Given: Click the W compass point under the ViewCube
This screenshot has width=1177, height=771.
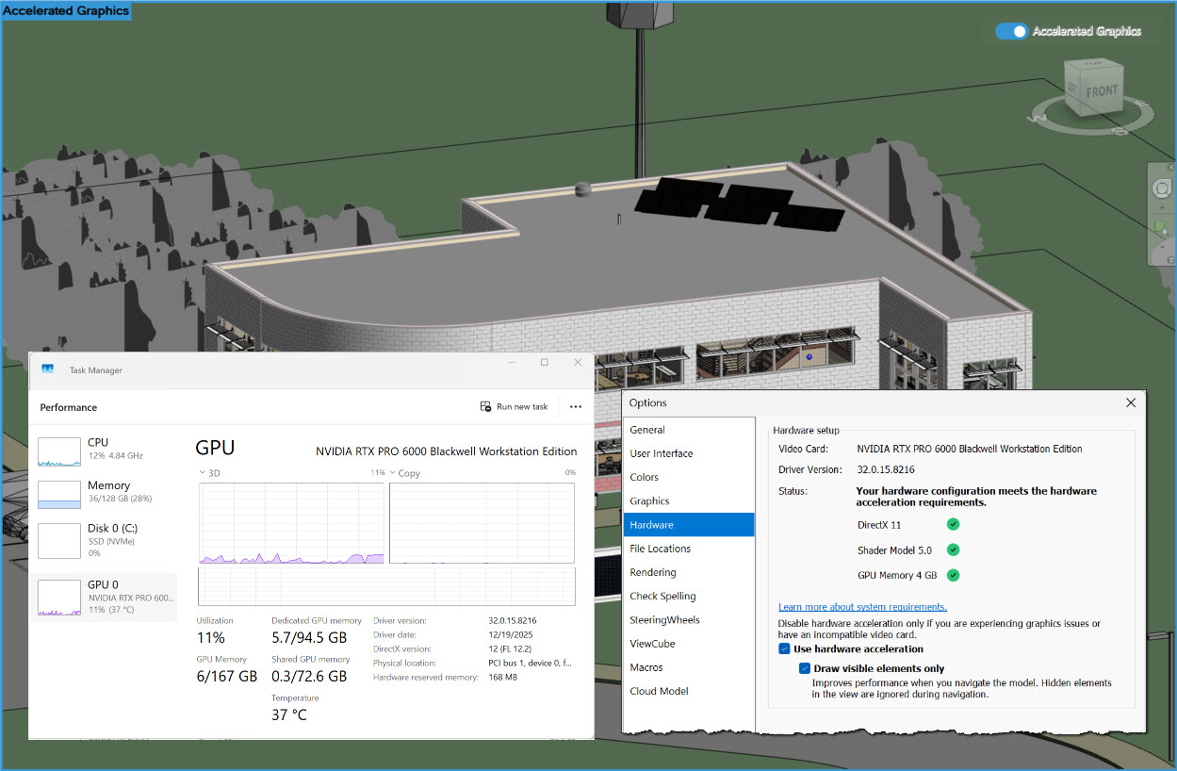Looking at the screenshot, I should click(1037, 119).
